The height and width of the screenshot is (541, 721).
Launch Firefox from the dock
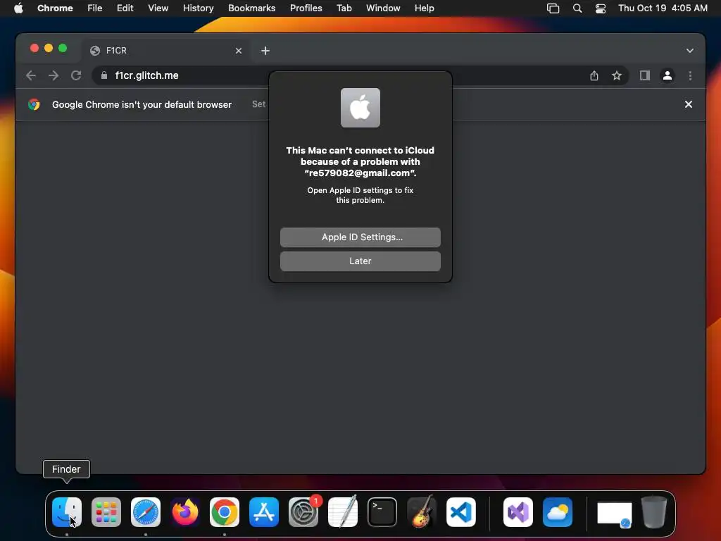(x=185, y=511)
